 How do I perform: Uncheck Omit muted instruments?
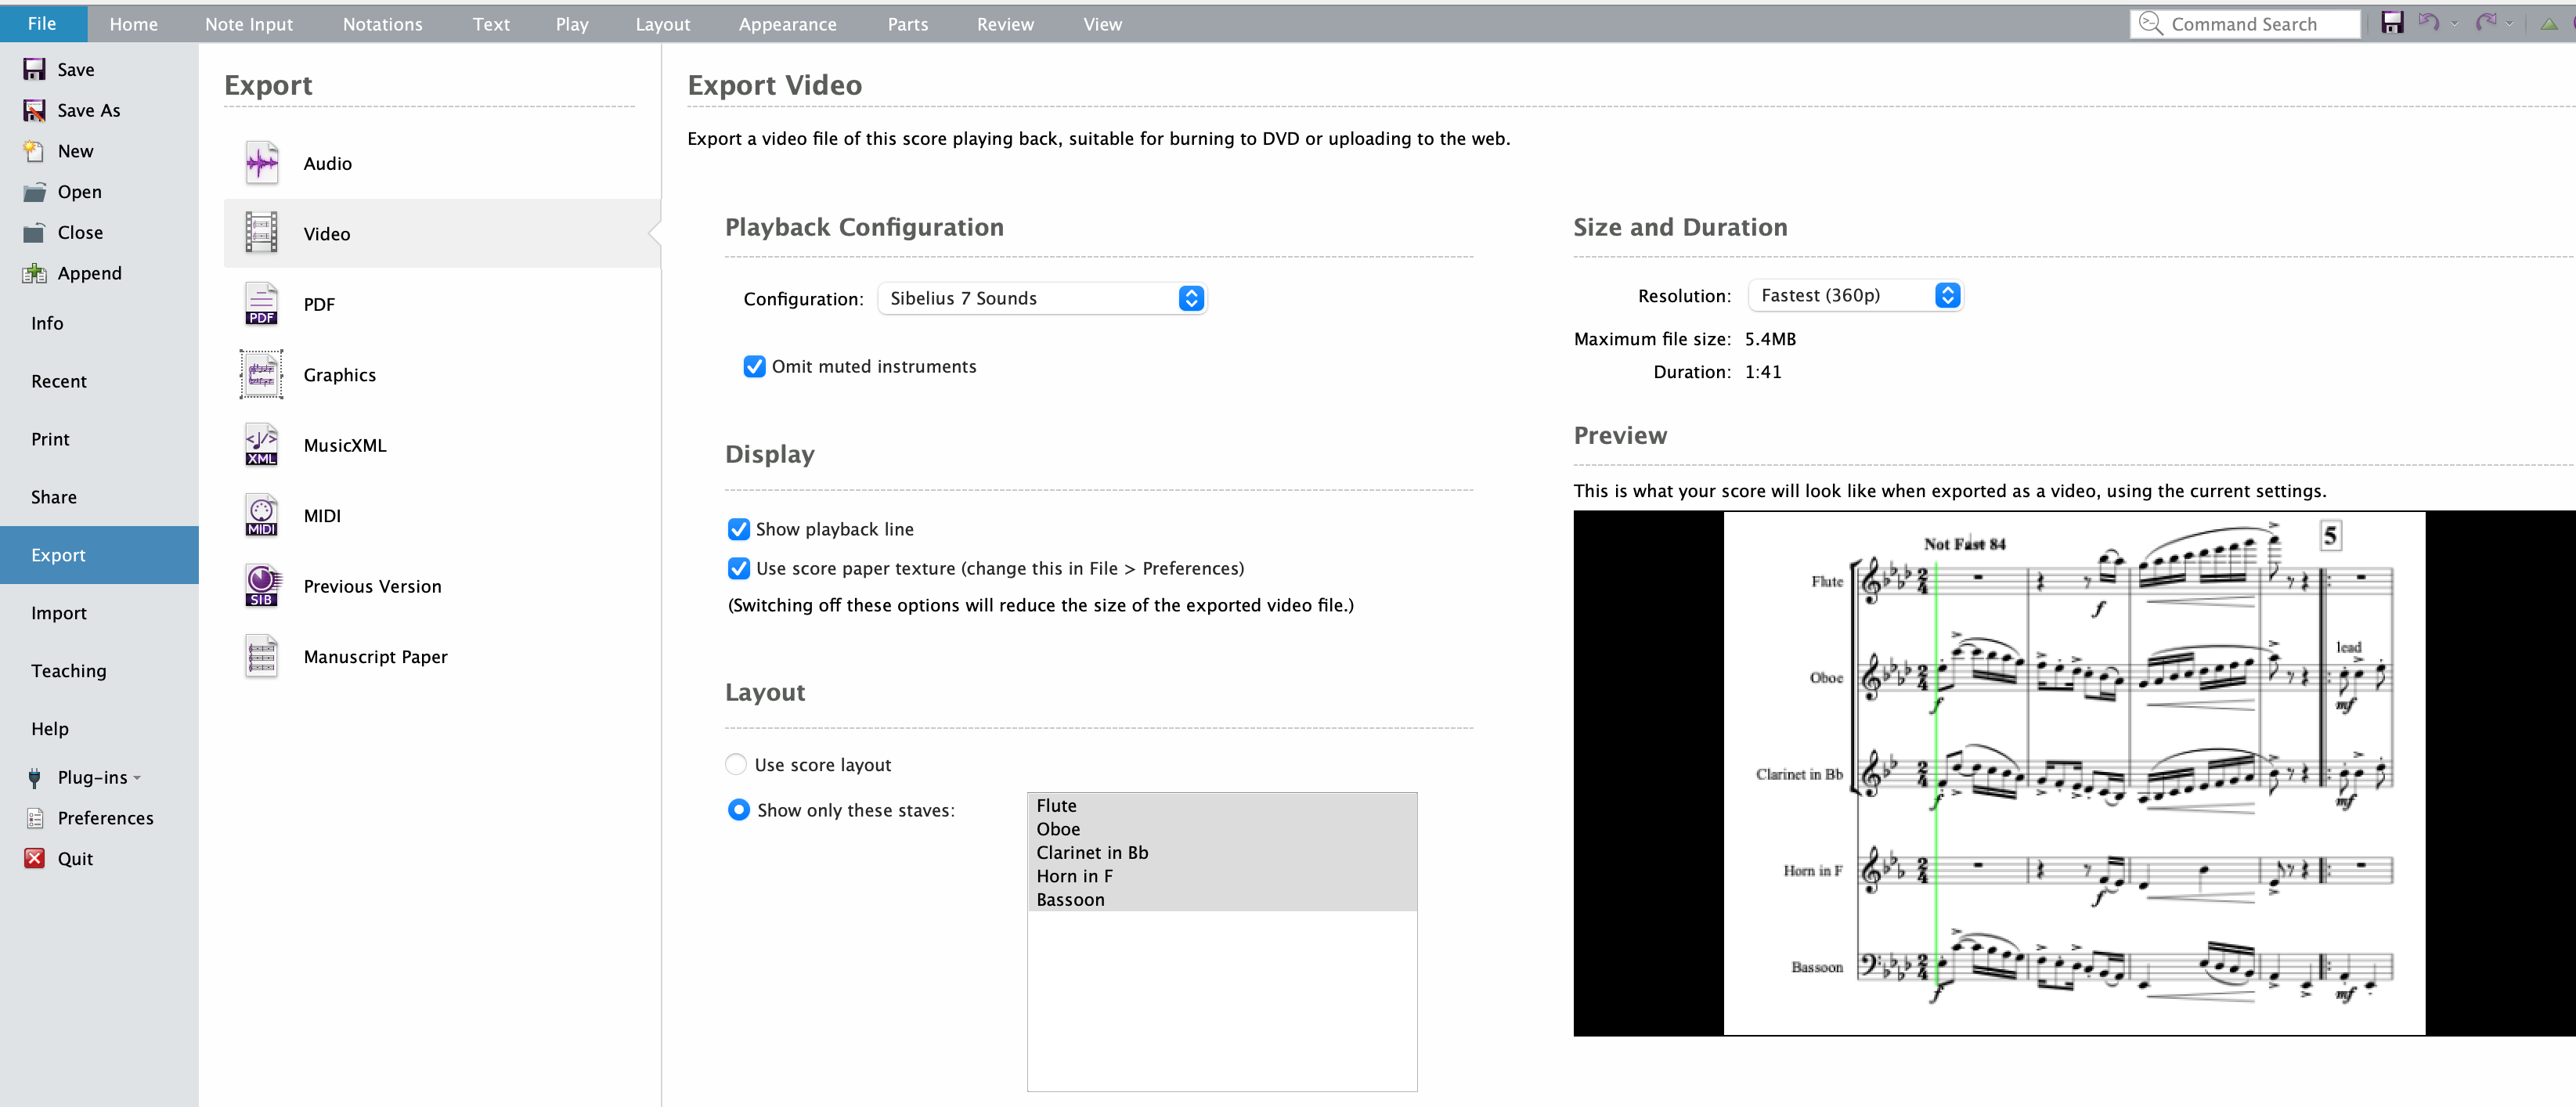[755, 367]
